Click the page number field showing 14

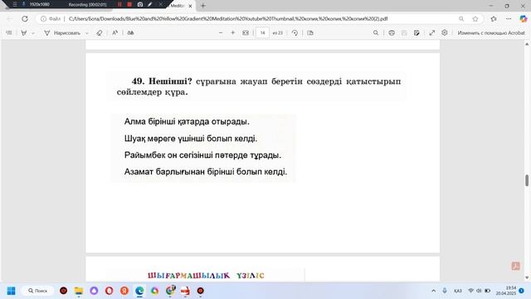pos(262,33)
